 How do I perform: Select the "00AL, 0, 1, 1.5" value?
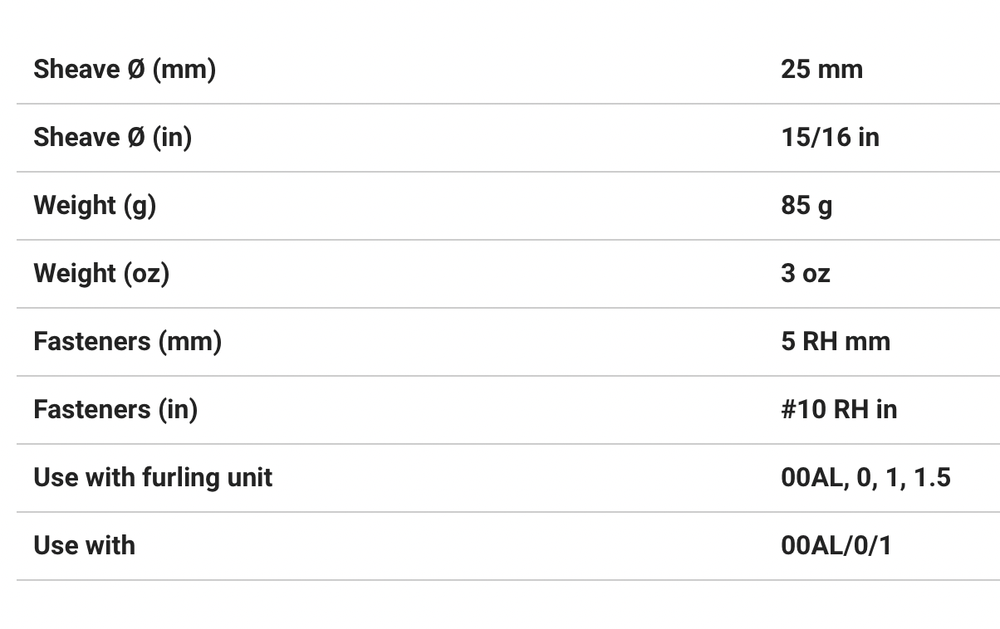coord(865,477)
